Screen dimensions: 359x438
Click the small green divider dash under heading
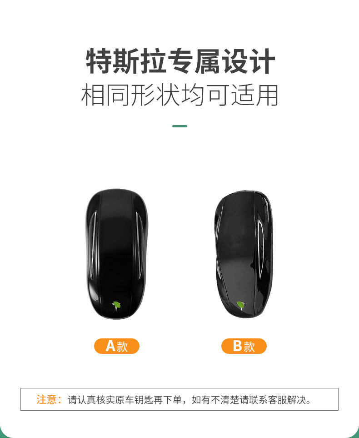[x=179, y=126]
